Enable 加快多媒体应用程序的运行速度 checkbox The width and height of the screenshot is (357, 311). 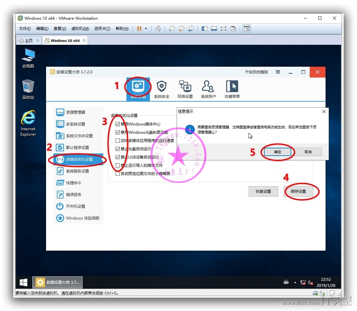pyautogui.click(x=118, y=141)
